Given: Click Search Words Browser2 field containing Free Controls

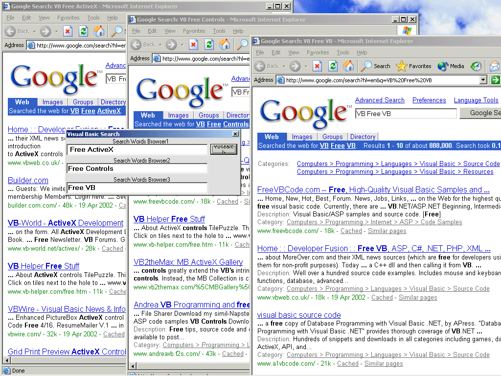Looking at the screenshot, I should tap(137, 168).
